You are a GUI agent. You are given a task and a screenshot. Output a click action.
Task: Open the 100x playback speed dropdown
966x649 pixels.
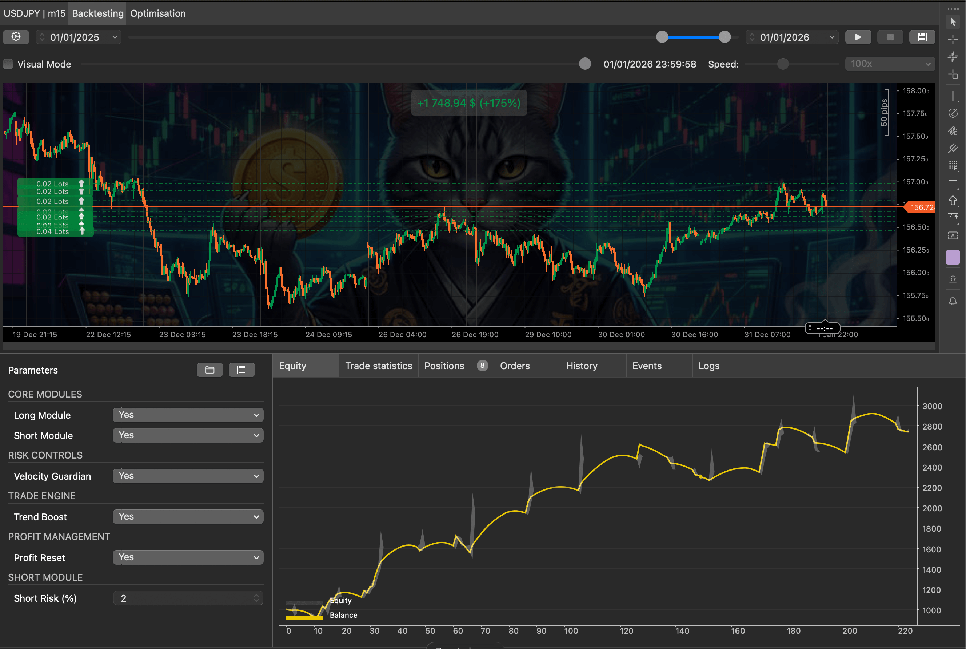pos(889,64)
